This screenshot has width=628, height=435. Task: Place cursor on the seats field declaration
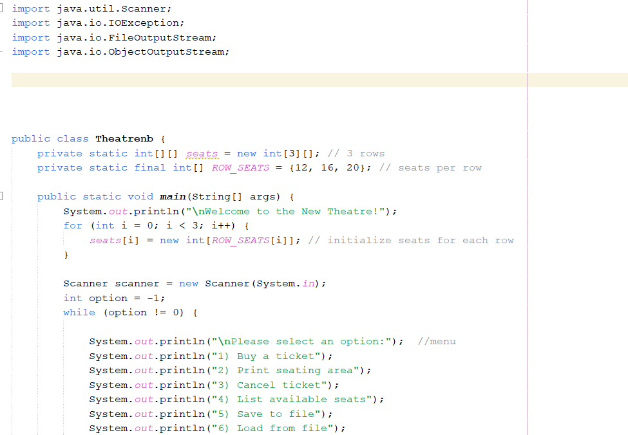[x=202, y=153]
